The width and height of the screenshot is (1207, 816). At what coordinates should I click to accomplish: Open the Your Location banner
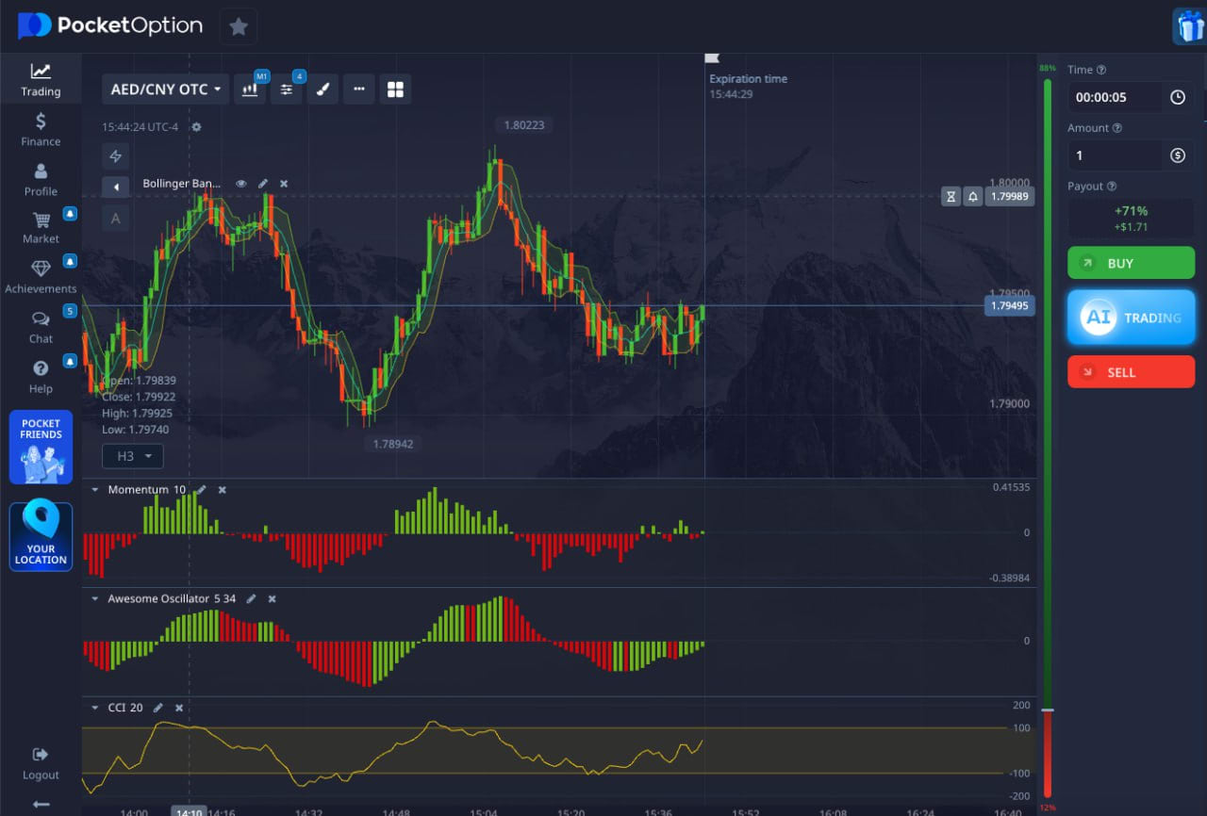(41, 536)
